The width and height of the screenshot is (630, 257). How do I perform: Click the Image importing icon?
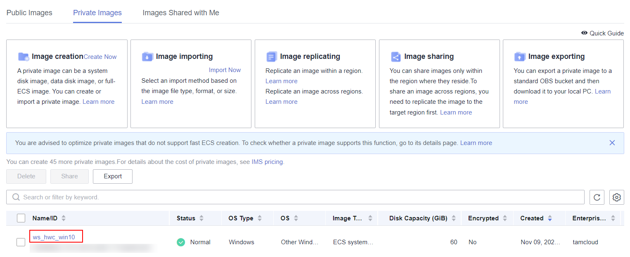click(x=147, y=56)
